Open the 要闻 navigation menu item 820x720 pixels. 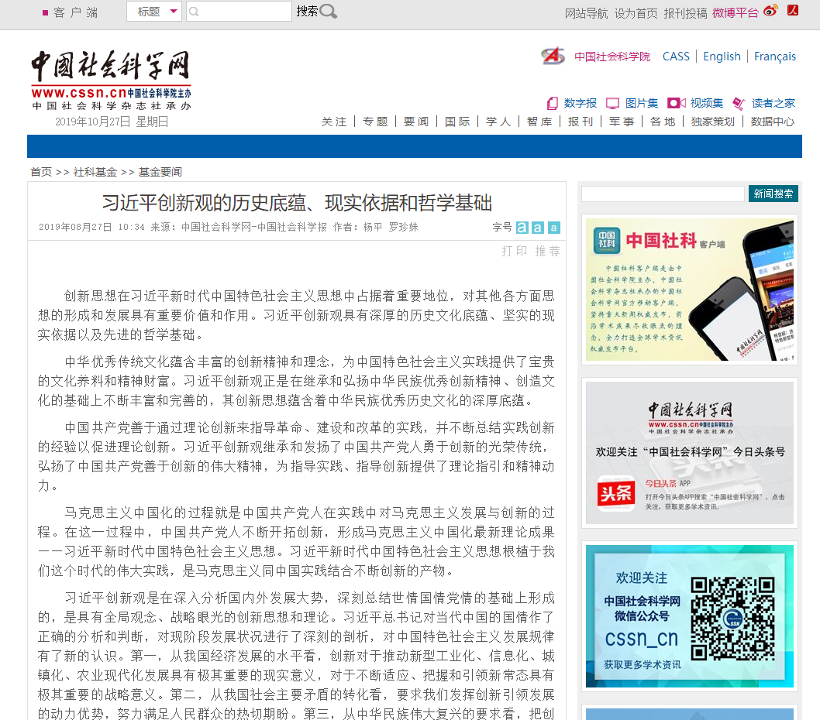416,122
